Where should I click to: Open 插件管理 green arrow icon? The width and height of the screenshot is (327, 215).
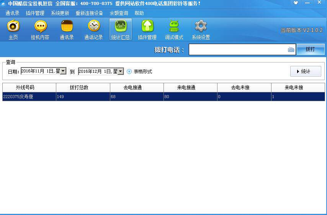click(x=147, y=30)
